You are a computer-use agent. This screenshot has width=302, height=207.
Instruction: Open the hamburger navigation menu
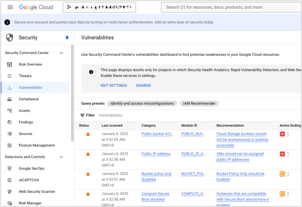pos(10,7)
